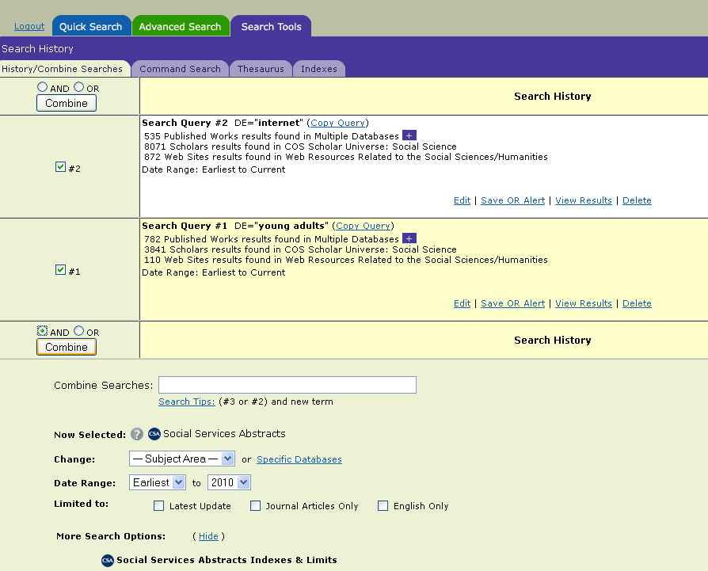Viewport: 708px width, 571px height.
Task: Click the '782 Published Works results' text
Action: tap(272, 239)
